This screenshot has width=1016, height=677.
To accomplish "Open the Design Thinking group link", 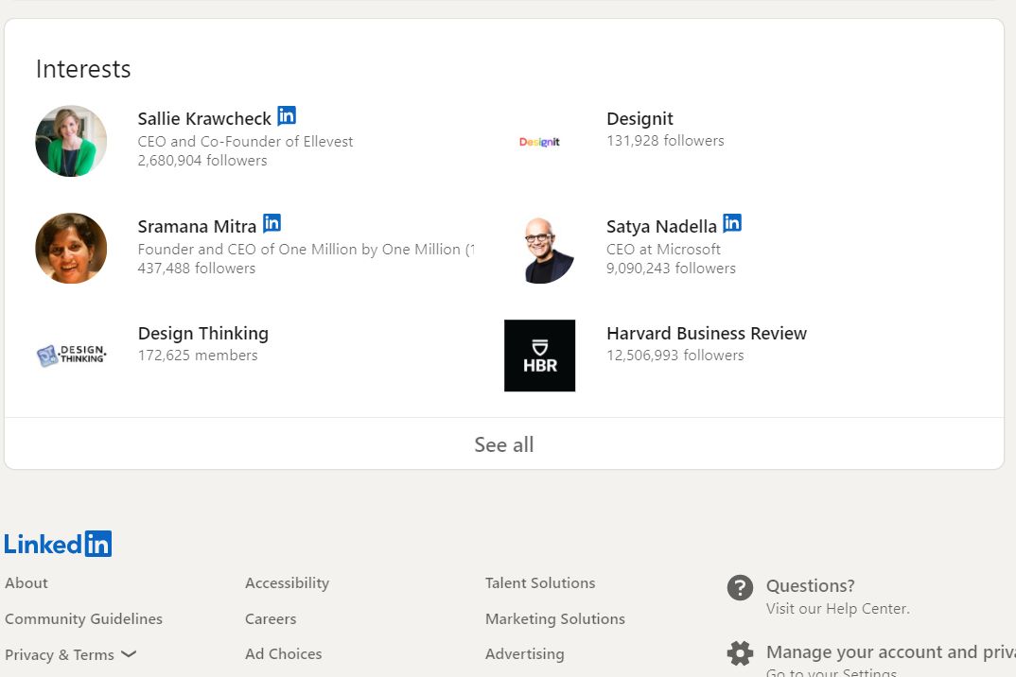I will pos(202,333).
